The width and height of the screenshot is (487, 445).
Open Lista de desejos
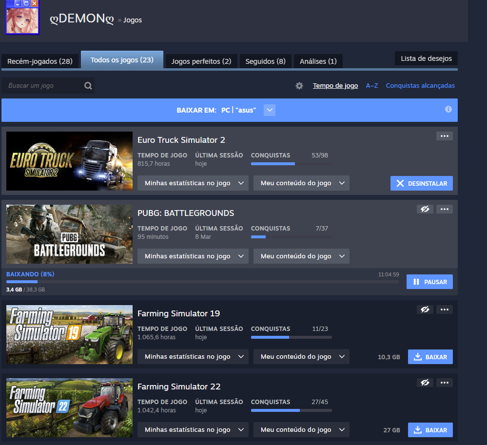(426, 58)
